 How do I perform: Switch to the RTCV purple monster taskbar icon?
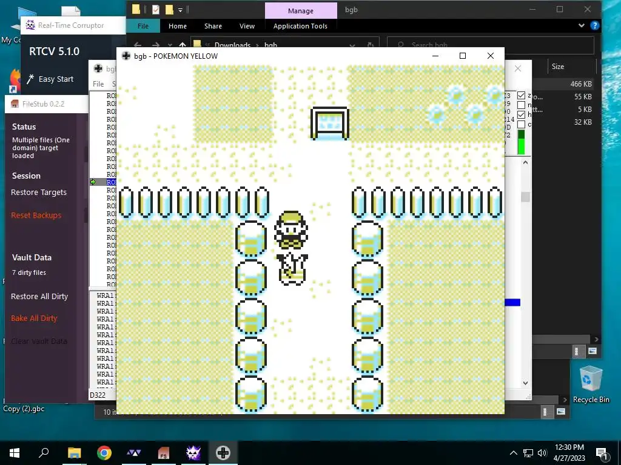[193, 453]
